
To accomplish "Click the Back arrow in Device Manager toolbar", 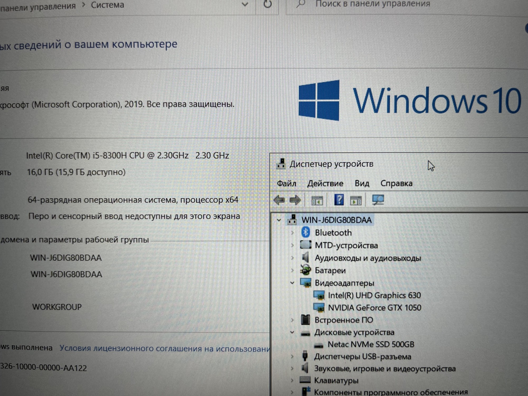I will [279, 200].
